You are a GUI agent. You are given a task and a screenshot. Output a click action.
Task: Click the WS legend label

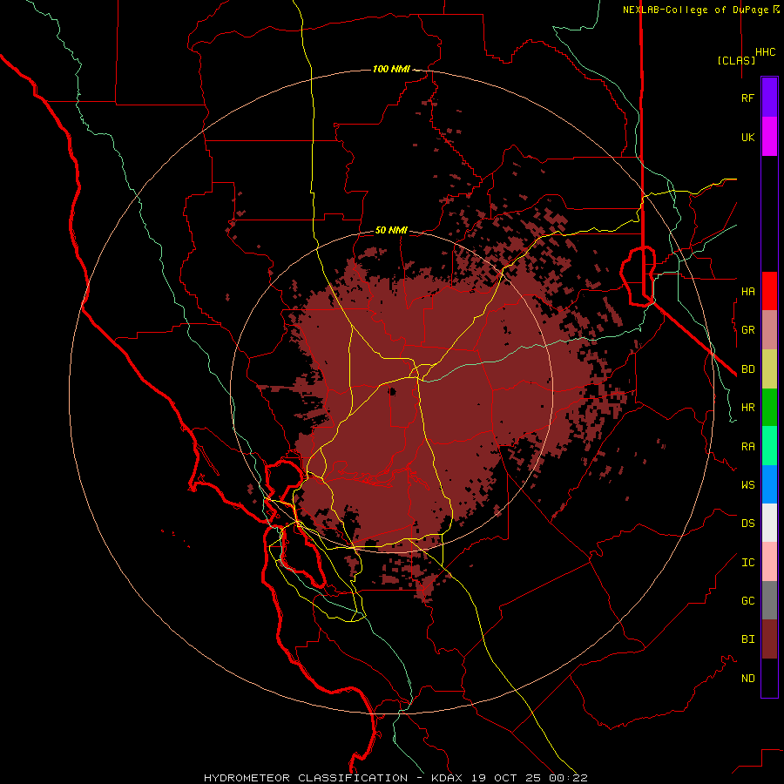[x=747, y=484]
